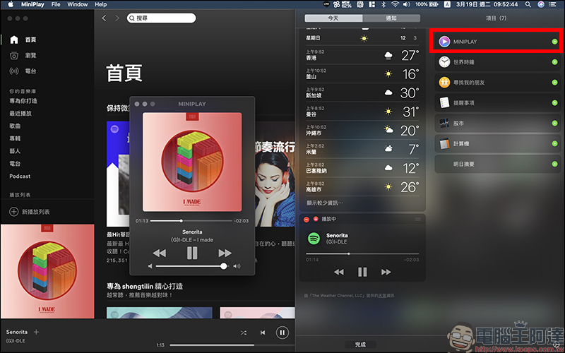This screenshot has width=565, height=353.
Task: Click MiniPlay volume slider knob
Action: 224,266
